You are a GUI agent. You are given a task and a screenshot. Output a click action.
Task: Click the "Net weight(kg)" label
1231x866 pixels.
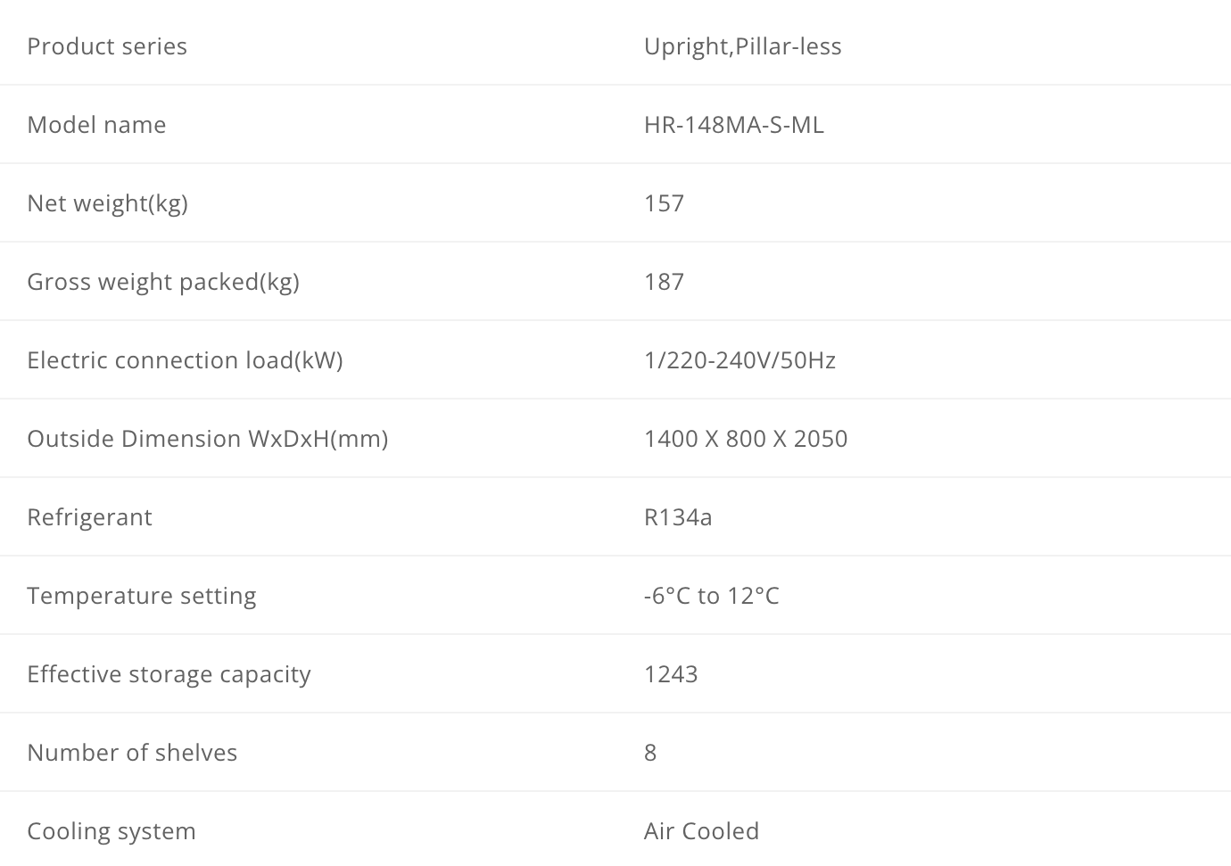(107, 203)
